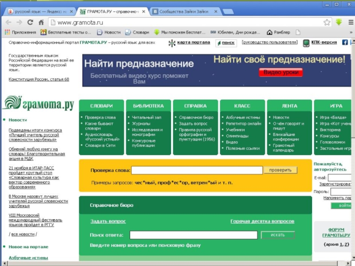Click the Поиск ответа text field

point(193,235)
